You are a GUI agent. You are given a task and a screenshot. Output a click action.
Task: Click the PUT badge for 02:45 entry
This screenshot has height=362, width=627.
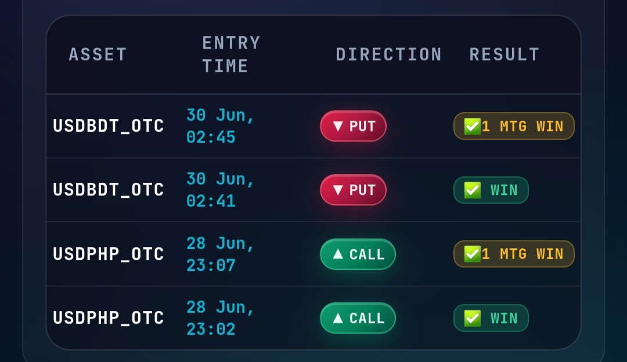[353, 126]
